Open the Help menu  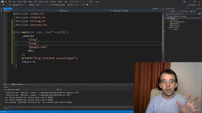(x=66, y=2)
